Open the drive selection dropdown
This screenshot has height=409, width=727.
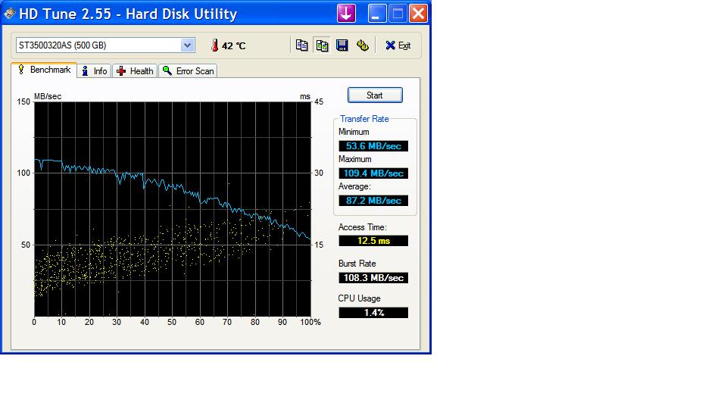coord(187,45)
